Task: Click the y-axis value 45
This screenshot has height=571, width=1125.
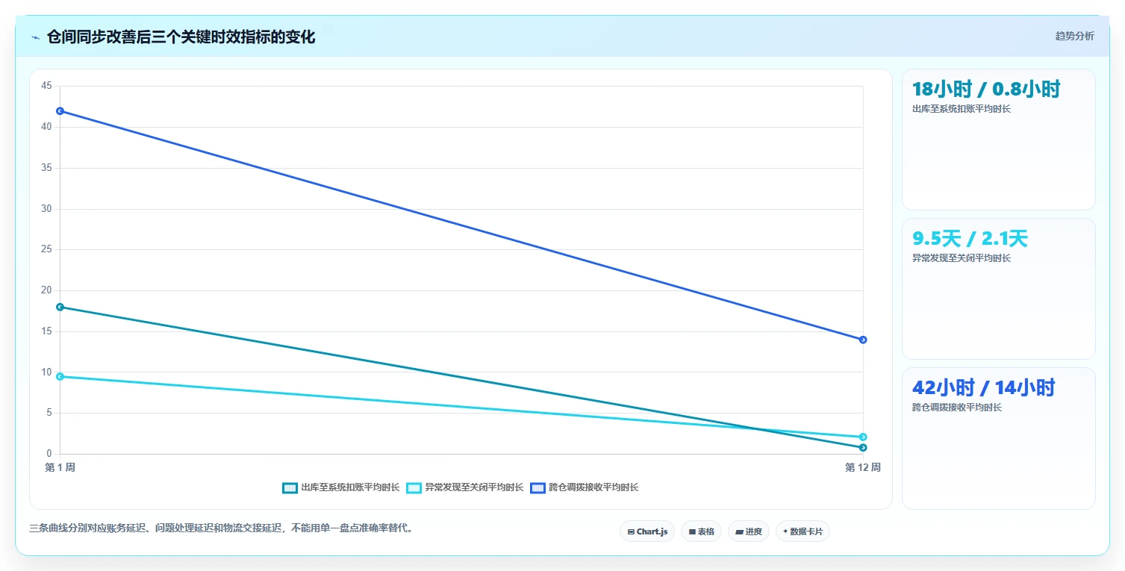Action: point(46,86)
